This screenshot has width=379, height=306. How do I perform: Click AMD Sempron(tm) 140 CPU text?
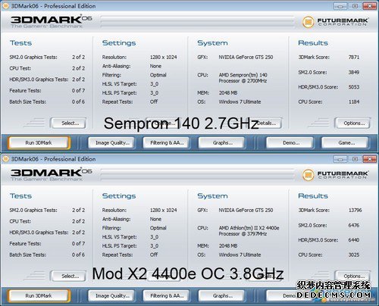point(243,78)
